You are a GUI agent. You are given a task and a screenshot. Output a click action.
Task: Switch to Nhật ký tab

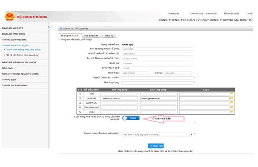coord(109,36)
